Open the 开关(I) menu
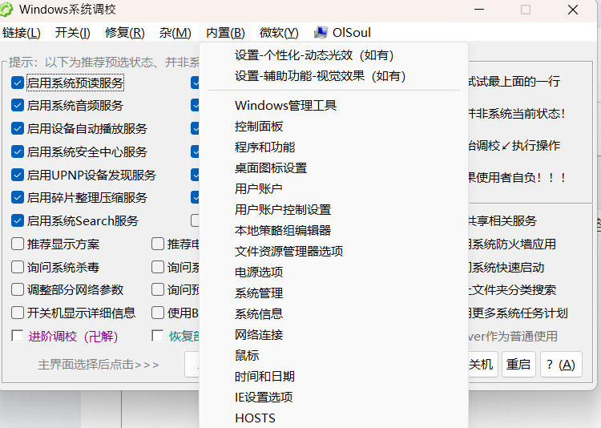The width and height of the screenshot is (601, 428). coord(72,33)
